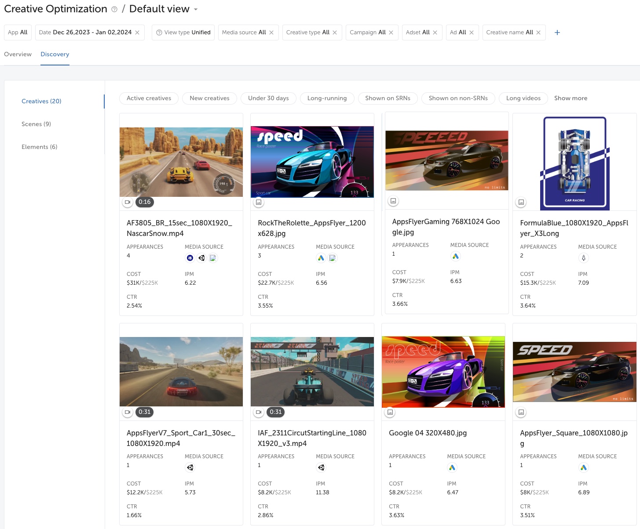Select Scenes (9) in the sidebar
Viewport: 640px width, 529px height.
pos(36,124)
